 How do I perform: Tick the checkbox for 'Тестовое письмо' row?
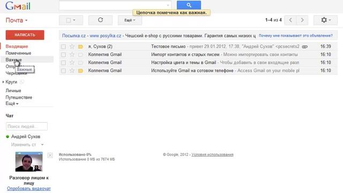pos(63,47)
